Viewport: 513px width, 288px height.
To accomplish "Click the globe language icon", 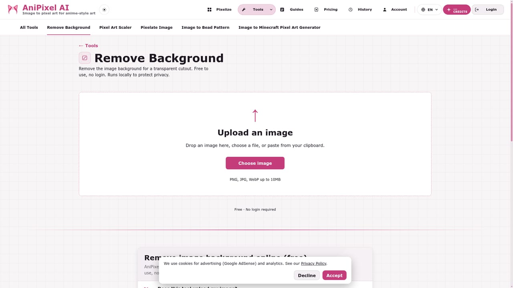I will [x=423, y=10].
